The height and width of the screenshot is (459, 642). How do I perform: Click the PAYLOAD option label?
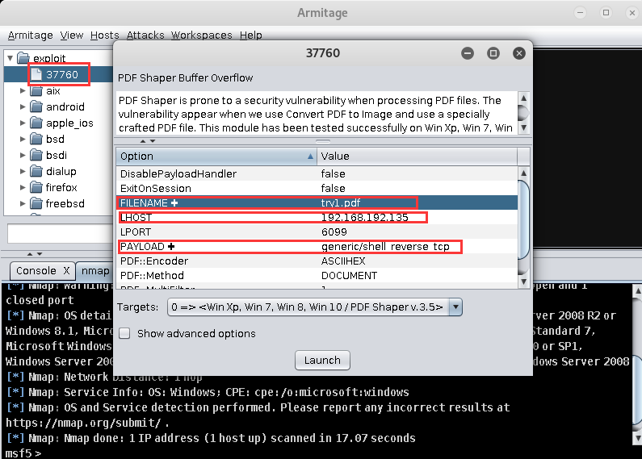142,247
